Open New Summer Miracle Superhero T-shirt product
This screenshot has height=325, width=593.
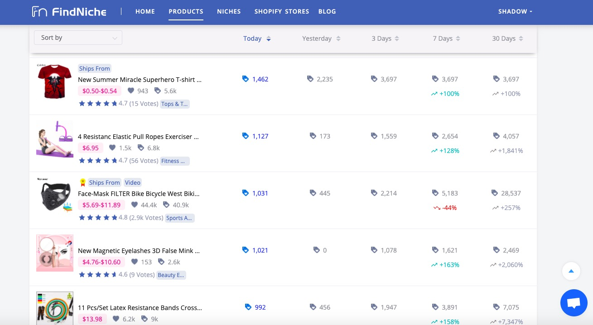[x=140, y=80]
